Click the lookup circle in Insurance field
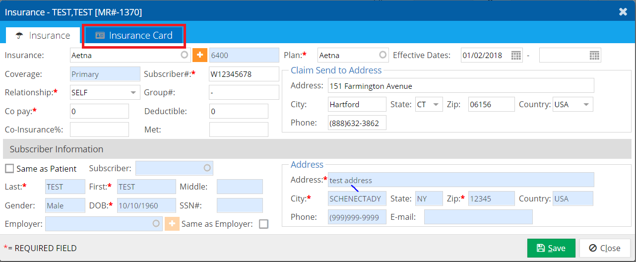636x262 pixels. point(185,55)
